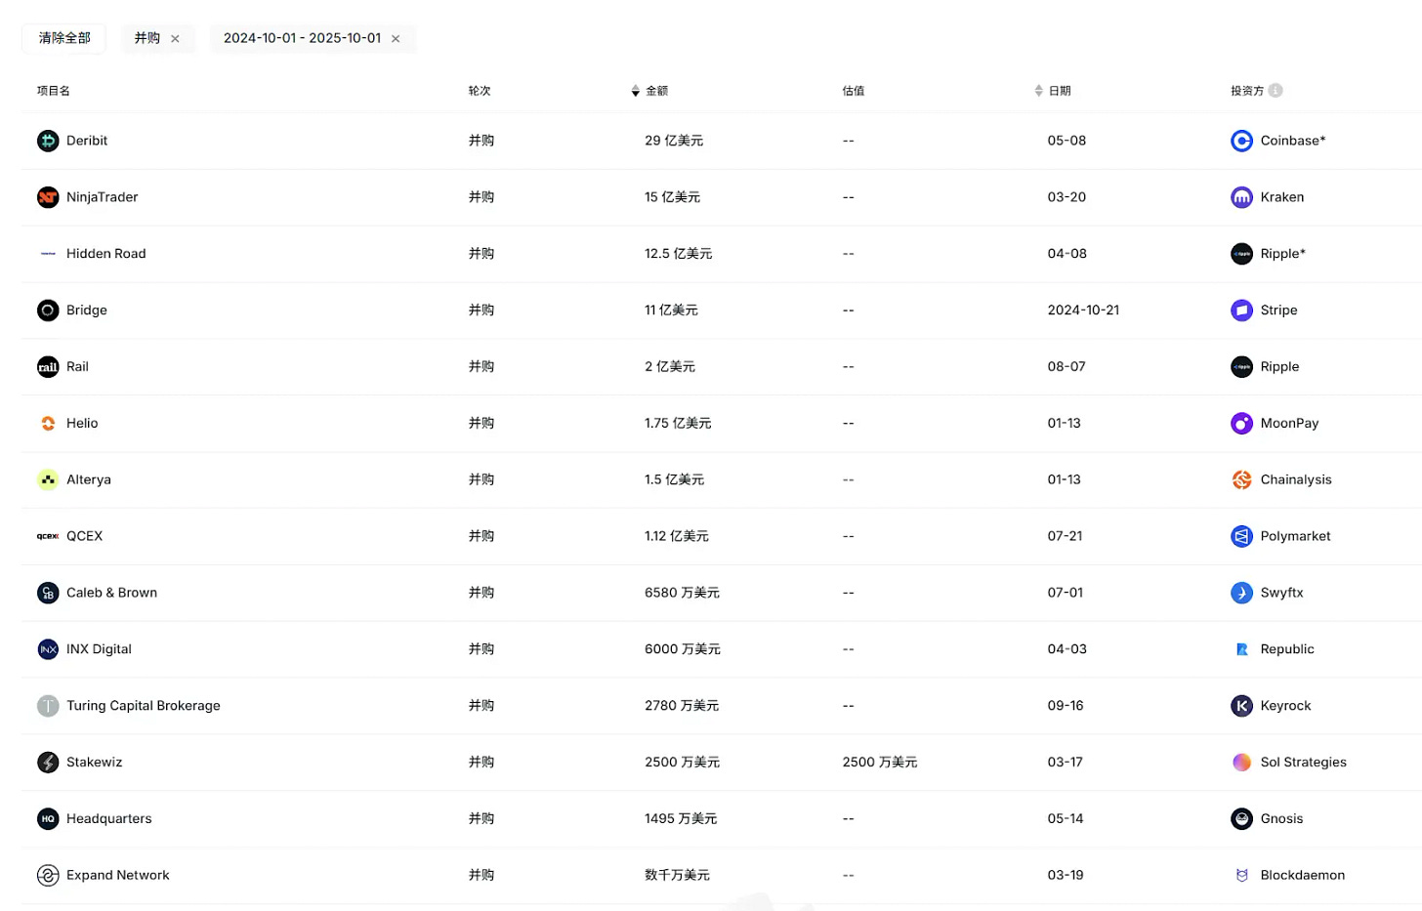Open the Kraken investor link
This screenshot has height=911, width=1422.
tap(1282, 197)
